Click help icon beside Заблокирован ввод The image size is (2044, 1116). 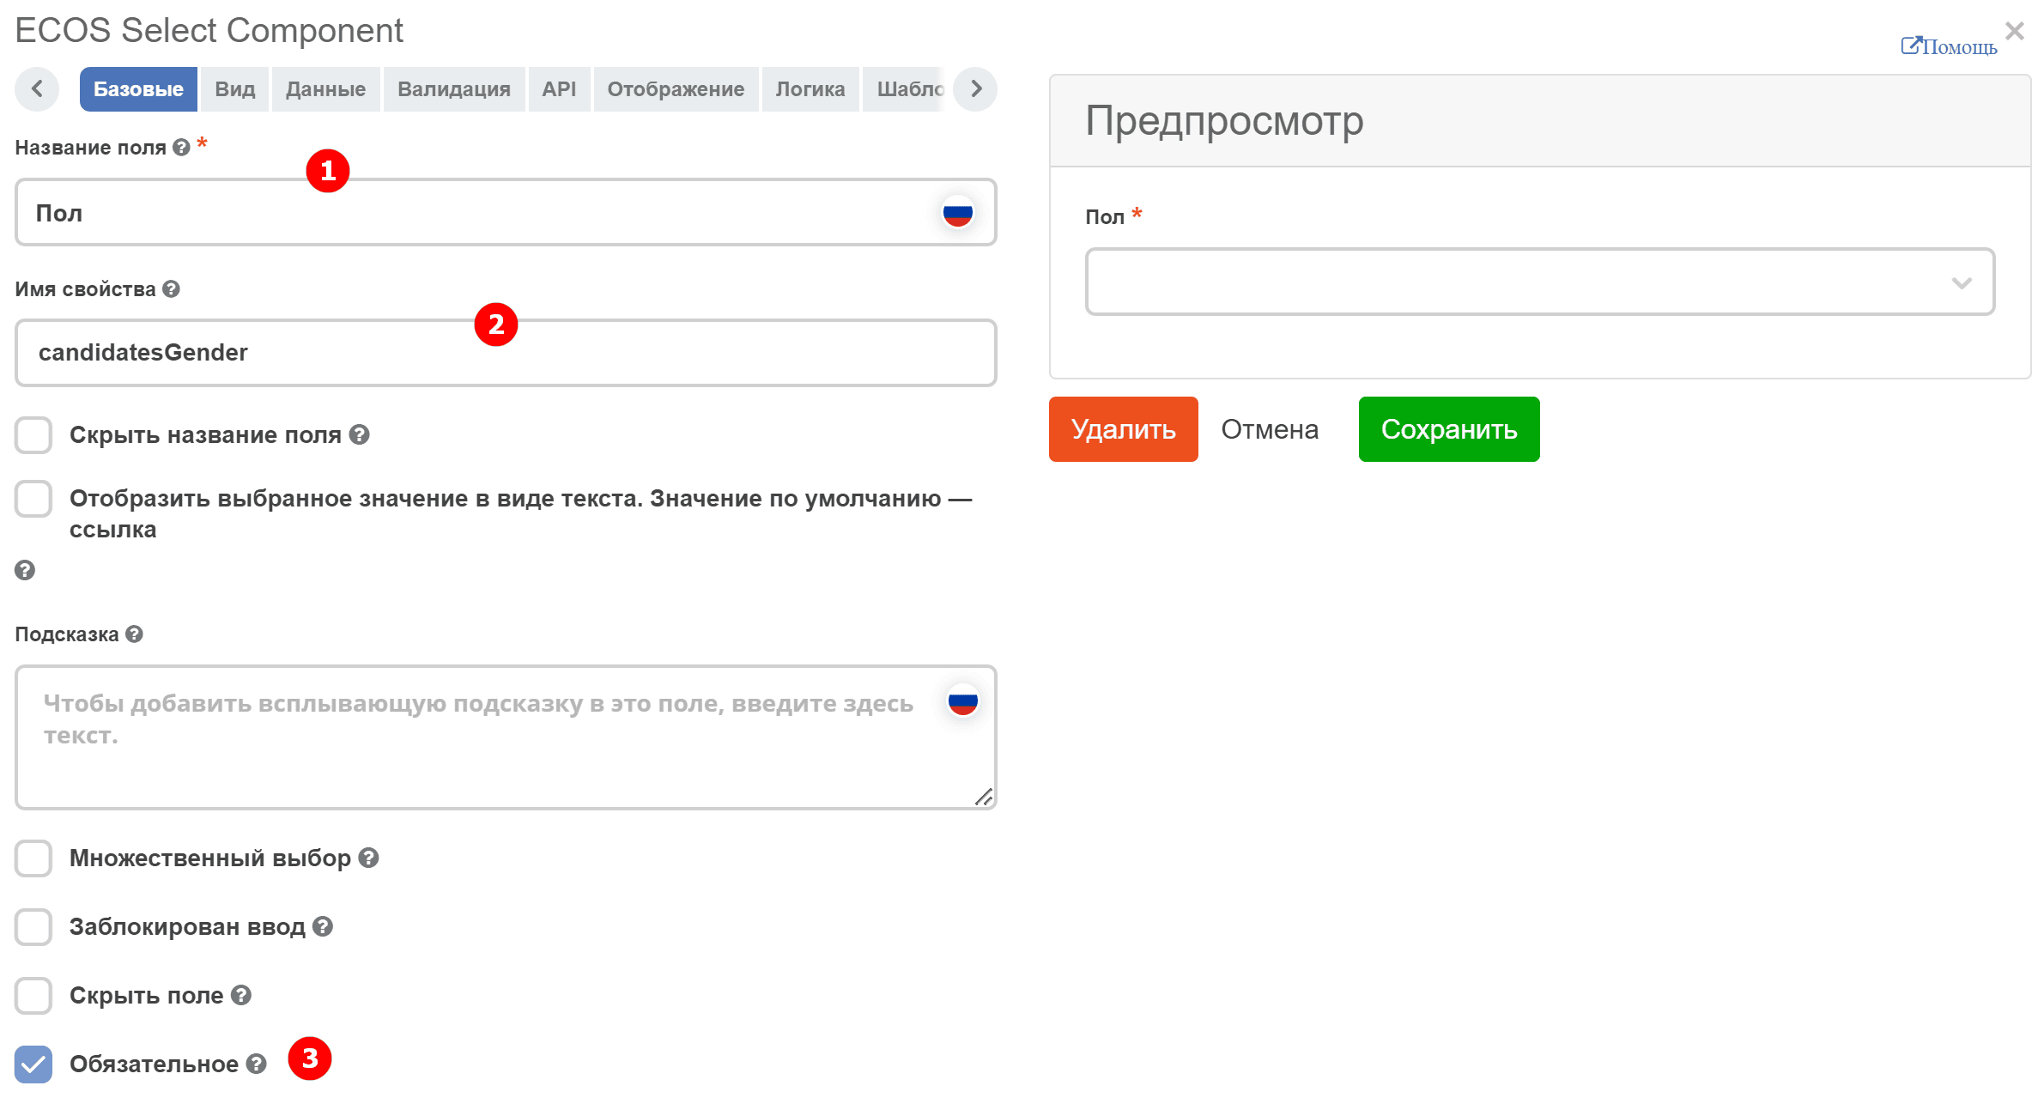[x=323, y=926]
